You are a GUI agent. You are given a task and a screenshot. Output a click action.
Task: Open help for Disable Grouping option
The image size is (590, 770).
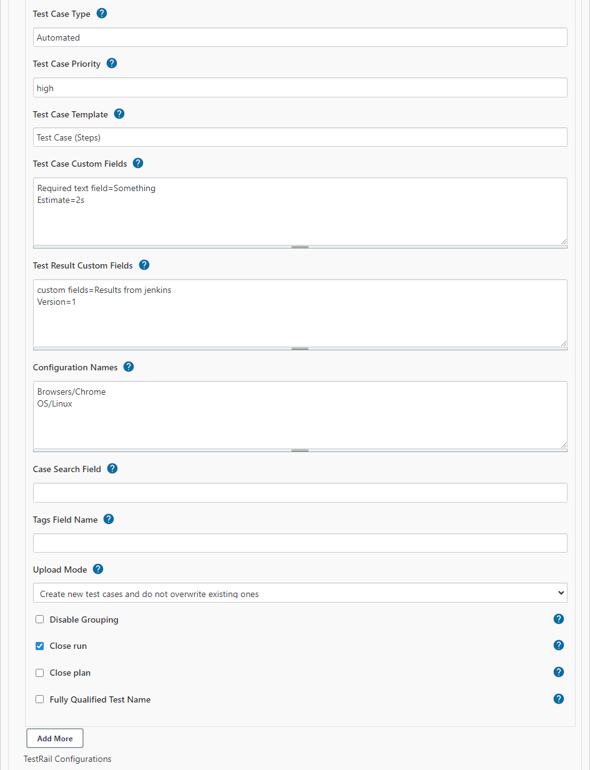pos(559,619)
